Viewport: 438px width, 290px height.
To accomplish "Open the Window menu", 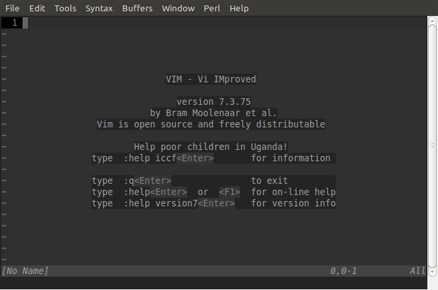I will click(179, 9).
